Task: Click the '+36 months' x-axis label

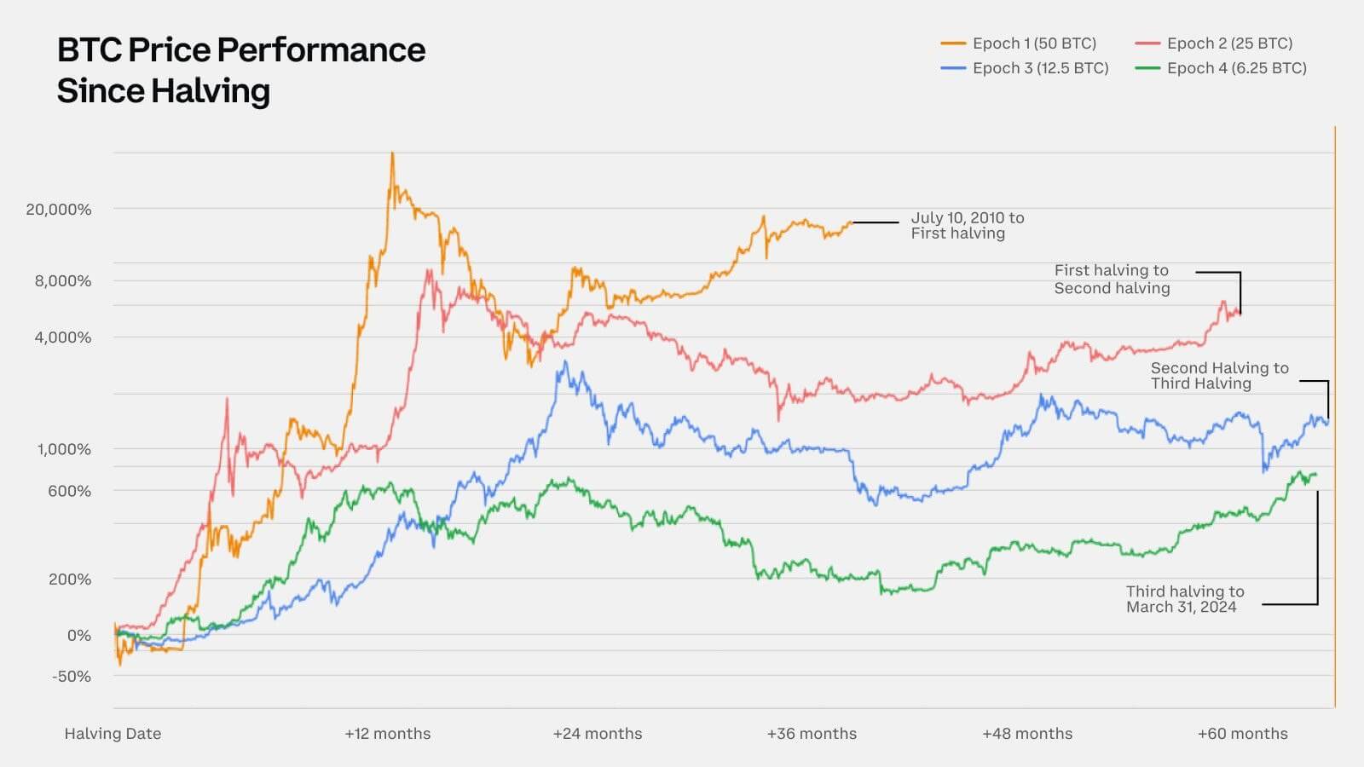Action: click(x=812, y=734)
